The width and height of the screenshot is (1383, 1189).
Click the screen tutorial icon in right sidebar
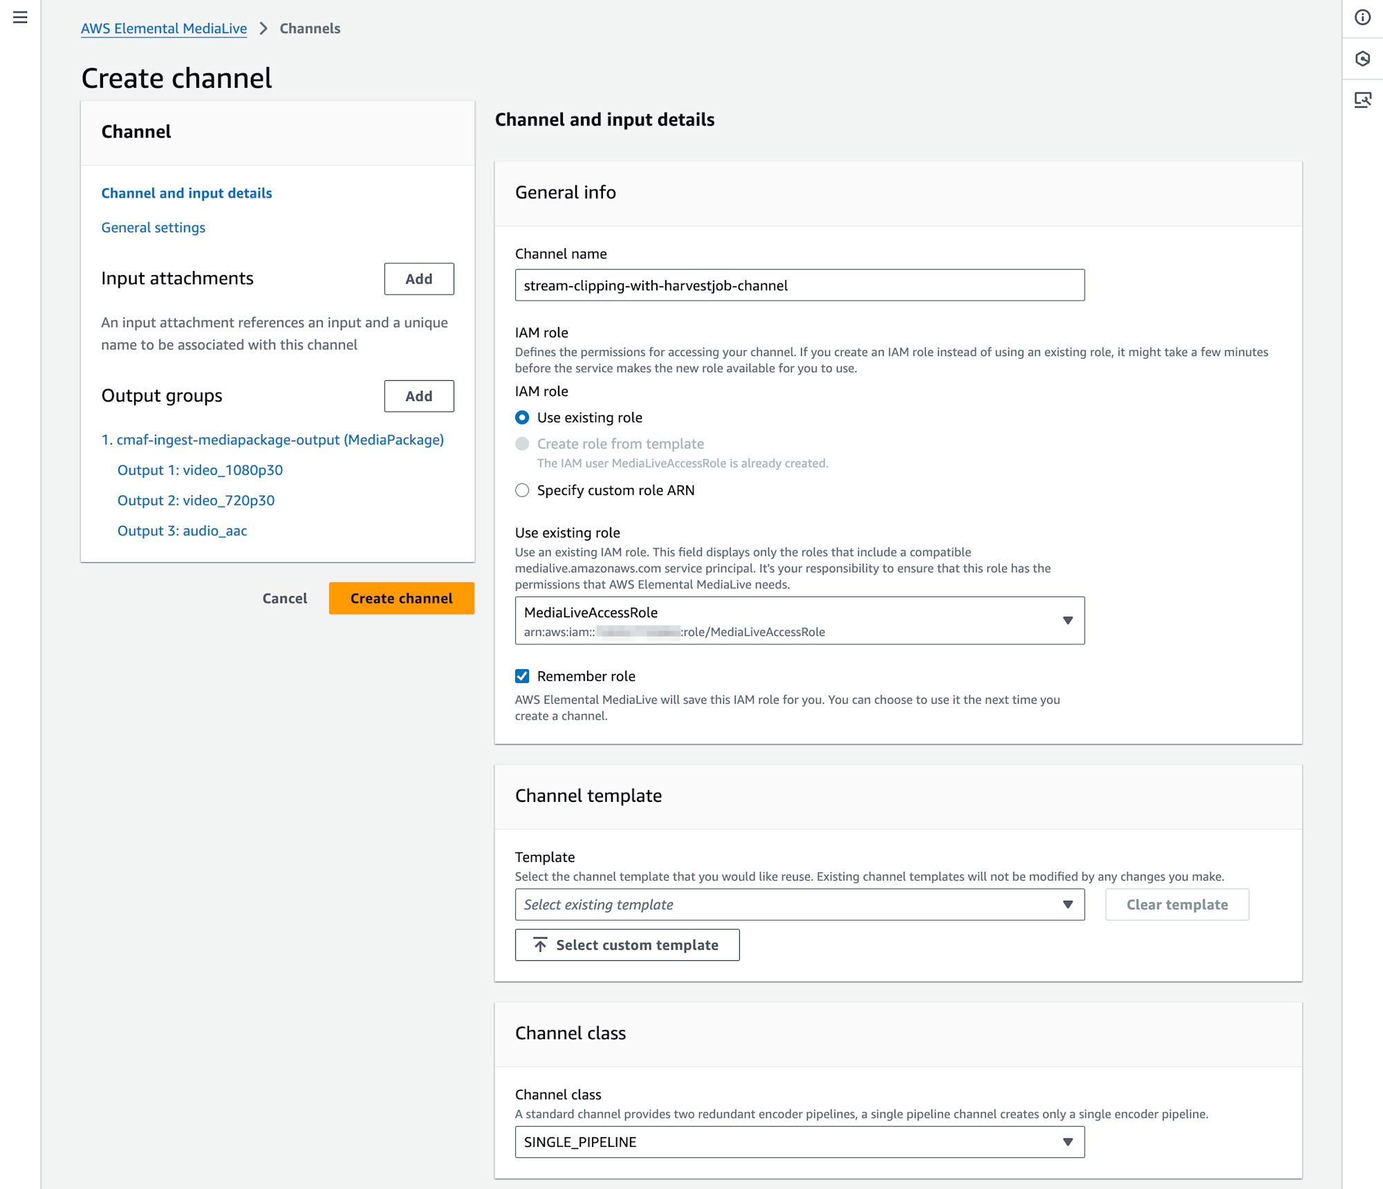pos(1362,100)
